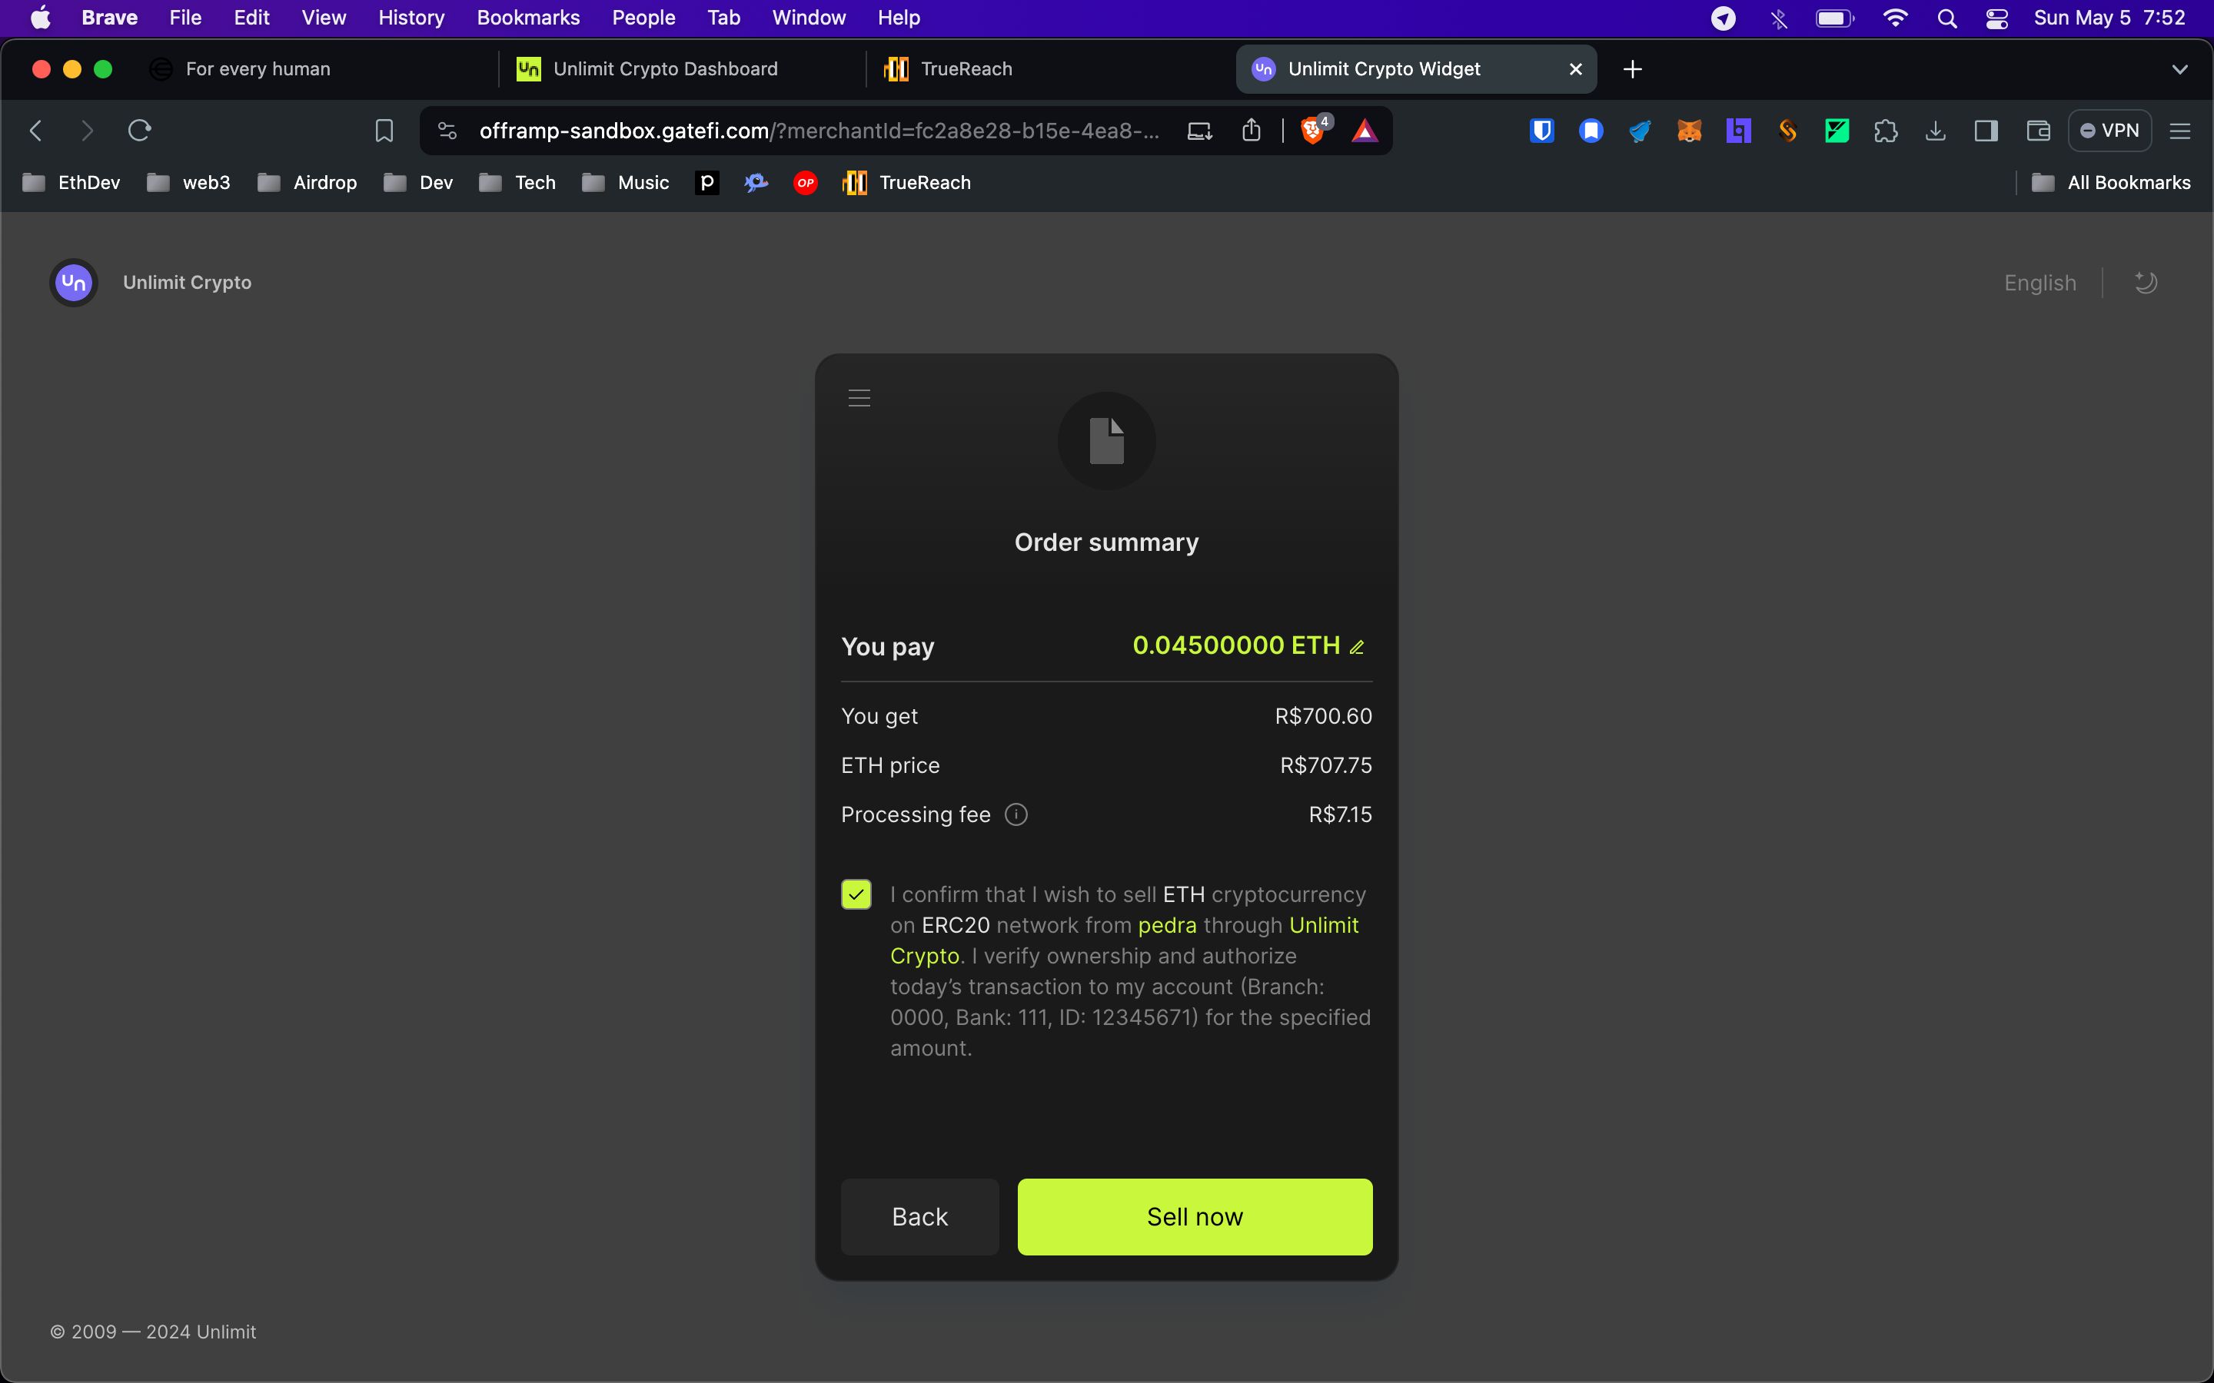
Task: Open the widget hamburger menu
Action: (859, 398)
